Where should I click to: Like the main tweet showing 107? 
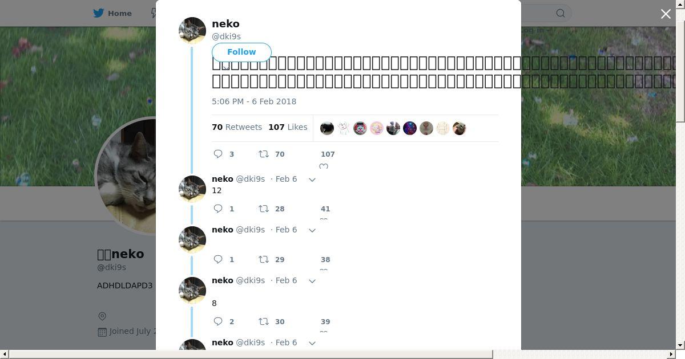pos(327,158)
